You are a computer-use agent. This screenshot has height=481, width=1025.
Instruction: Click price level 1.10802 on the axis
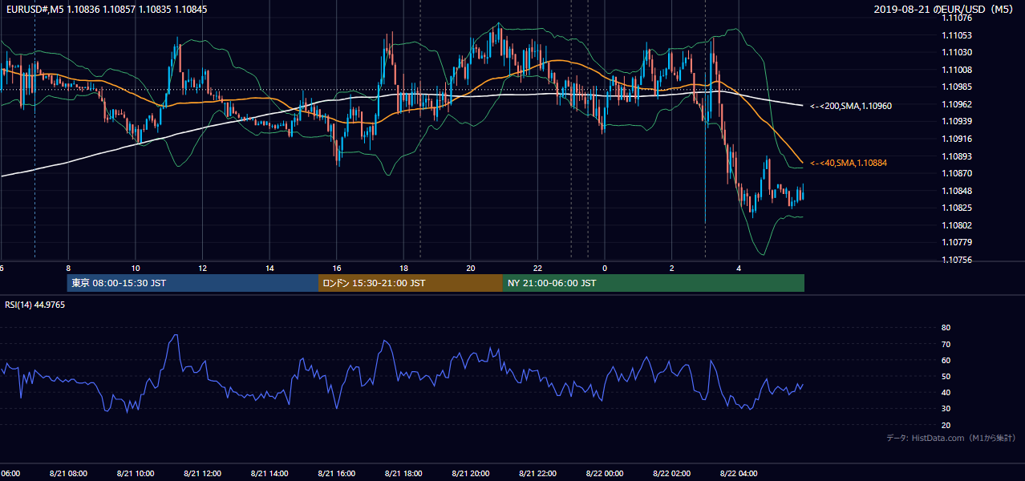point(957,225)
